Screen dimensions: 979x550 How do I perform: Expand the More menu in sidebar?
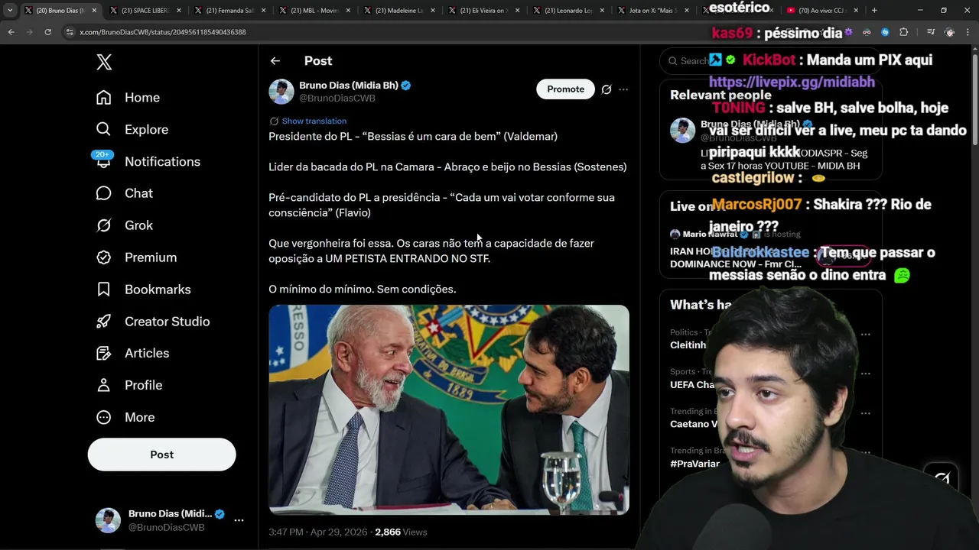click(125, 418)
